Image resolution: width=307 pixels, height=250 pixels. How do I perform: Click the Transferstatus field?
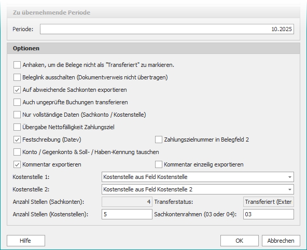point(269,202)
